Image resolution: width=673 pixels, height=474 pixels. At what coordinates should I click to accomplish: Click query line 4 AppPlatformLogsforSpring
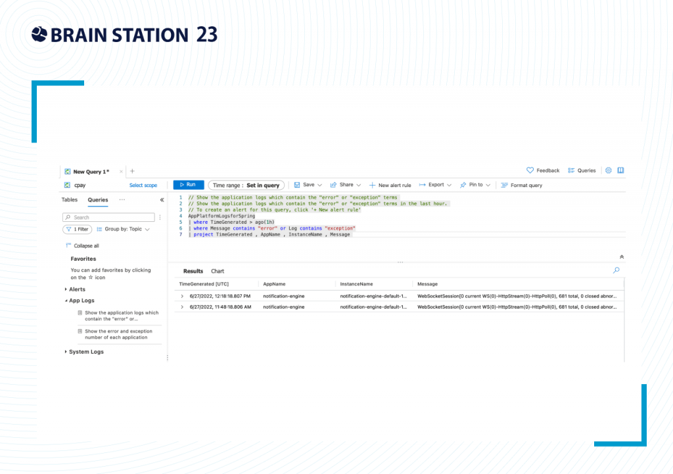point(221,216)
